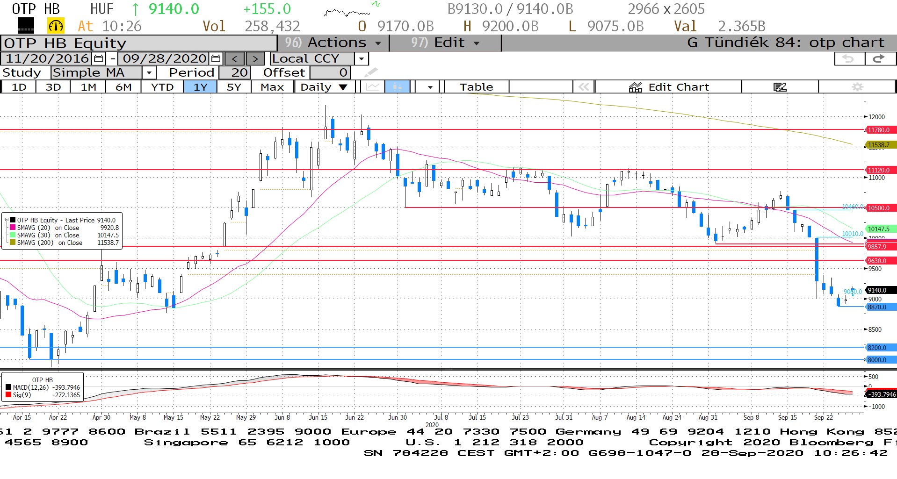897x479 pixels.
Task: Click the 8870.0 blue level label
Action: coord(881,307)
